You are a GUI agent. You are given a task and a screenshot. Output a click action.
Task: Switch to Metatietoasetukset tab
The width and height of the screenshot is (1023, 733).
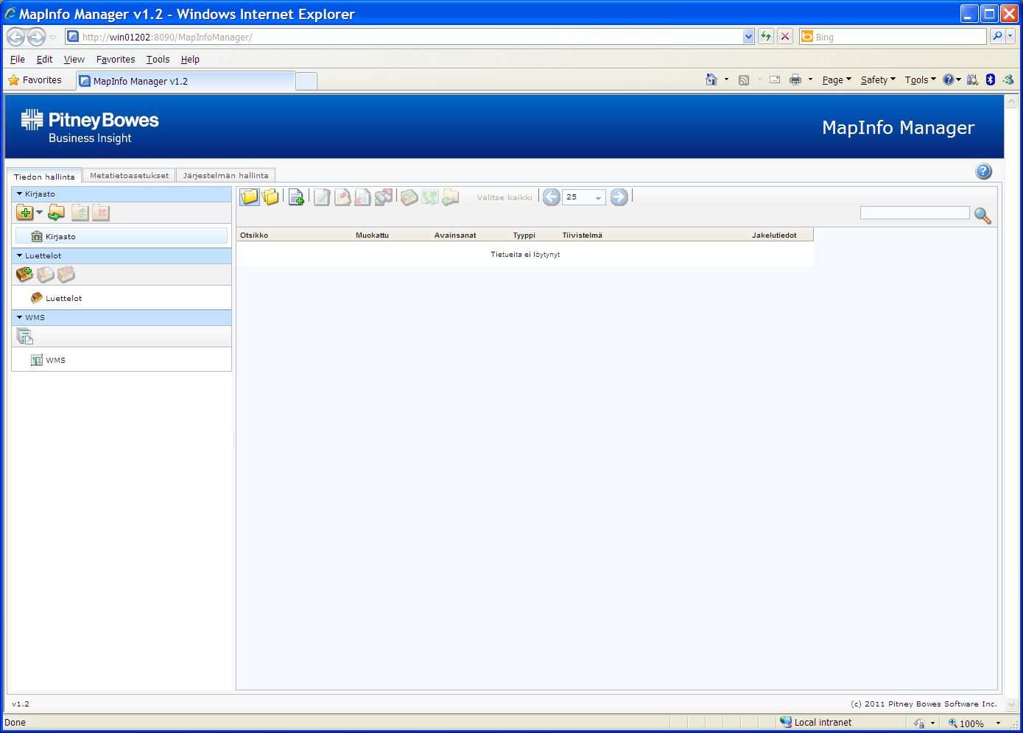point(129,175)
